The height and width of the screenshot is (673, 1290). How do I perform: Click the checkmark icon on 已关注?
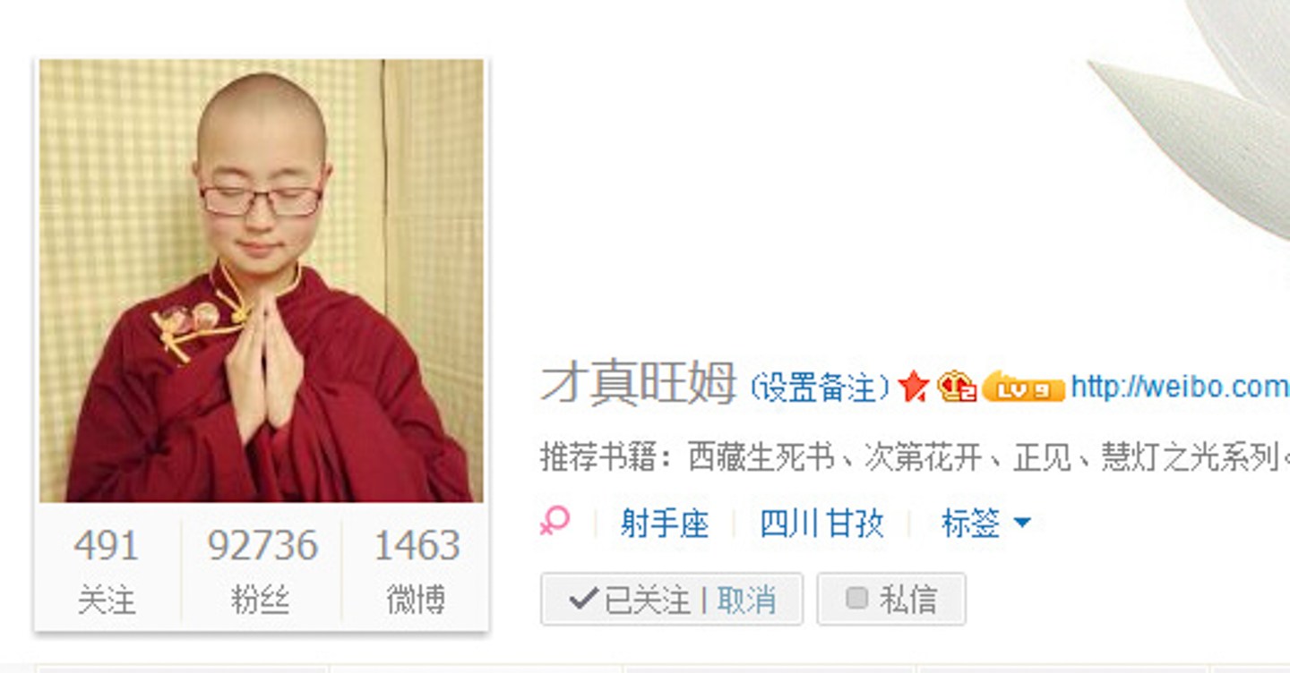(583, 599)
